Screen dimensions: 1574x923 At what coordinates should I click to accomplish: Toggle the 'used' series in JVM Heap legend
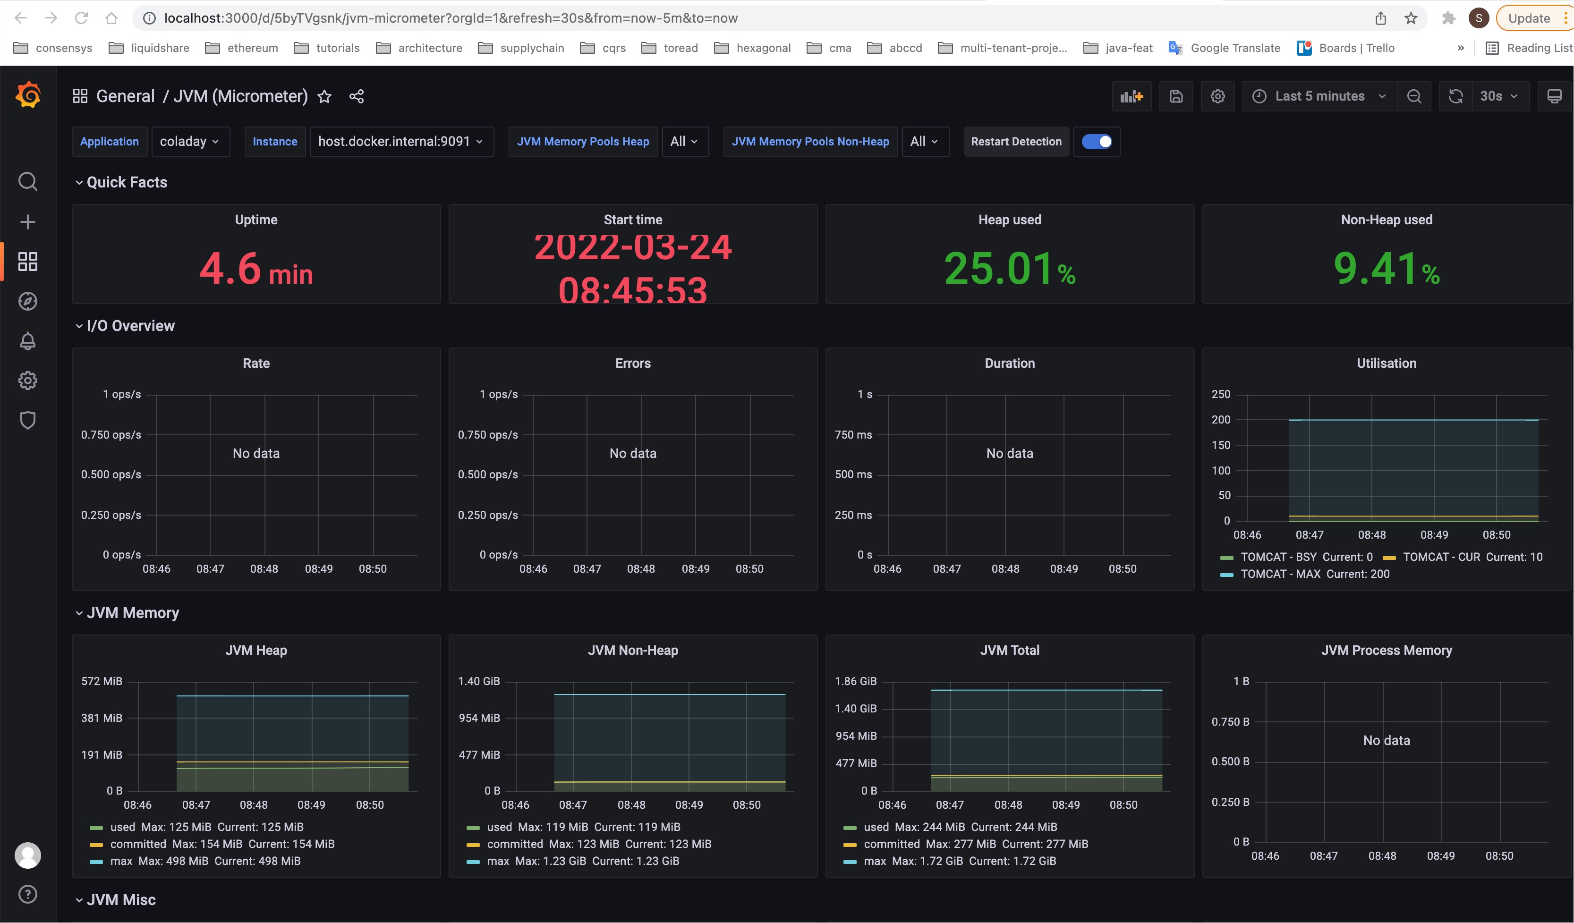pyautogui.click(x=122, y=827)
